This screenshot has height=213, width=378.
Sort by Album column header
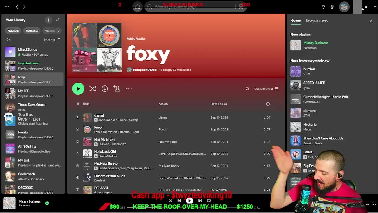click(163, 104)
